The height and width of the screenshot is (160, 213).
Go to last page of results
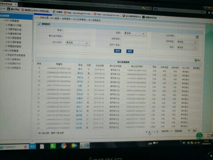click(x=158, y=132)
